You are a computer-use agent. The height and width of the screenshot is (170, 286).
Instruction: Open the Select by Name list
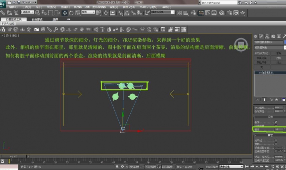pos(44,13)
